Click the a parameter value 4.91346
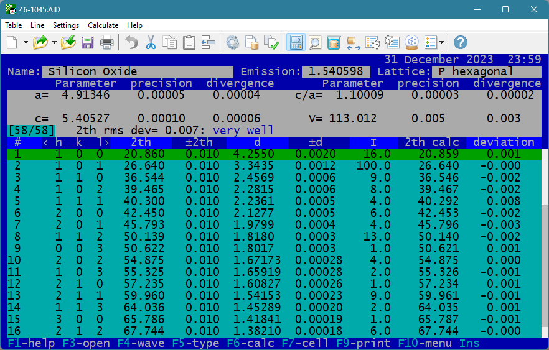This screenshot has width=549, height=350. tap(86, 95)
